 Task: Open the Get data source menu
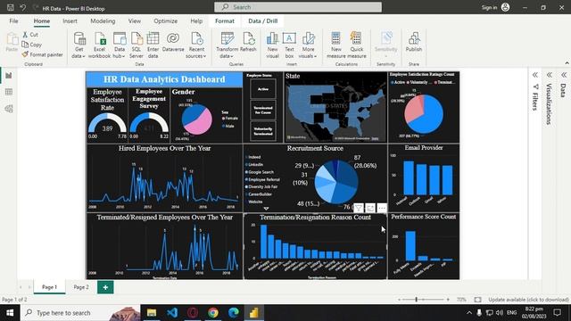[79, 45]
